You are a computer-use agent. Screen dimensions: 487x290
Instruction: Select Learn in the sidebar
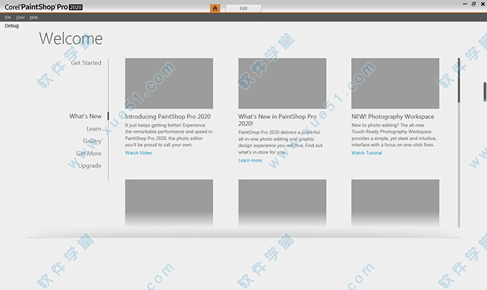coord(94,129)
